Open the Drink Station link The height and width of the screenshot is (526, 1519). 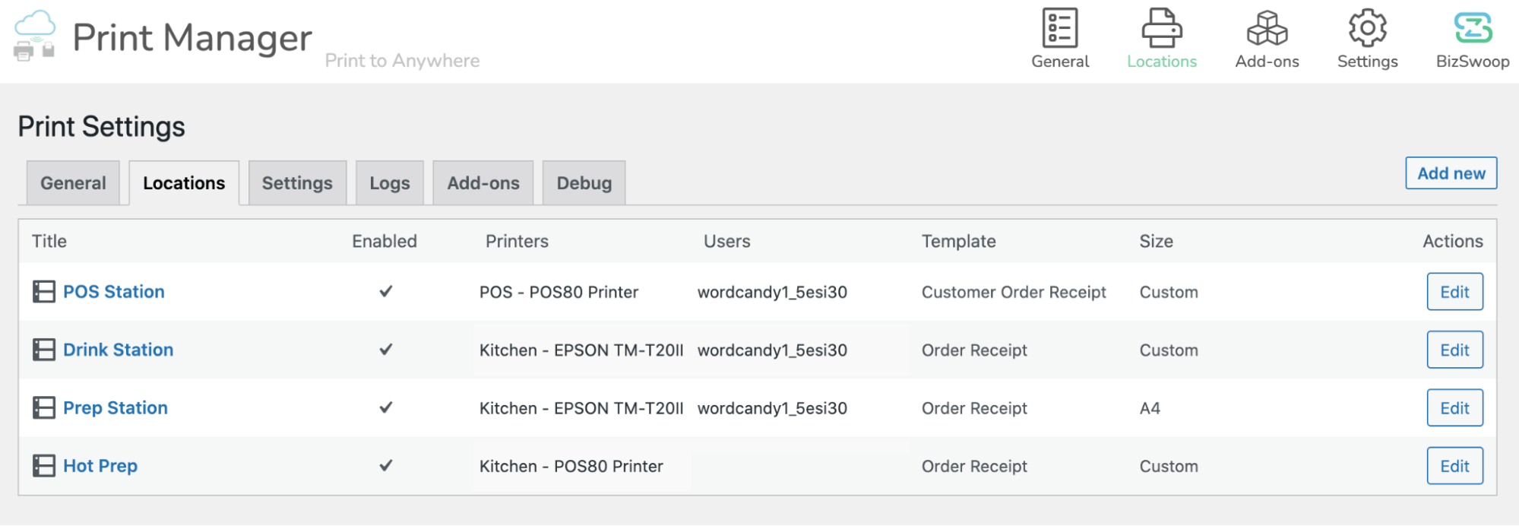point(118,350)
